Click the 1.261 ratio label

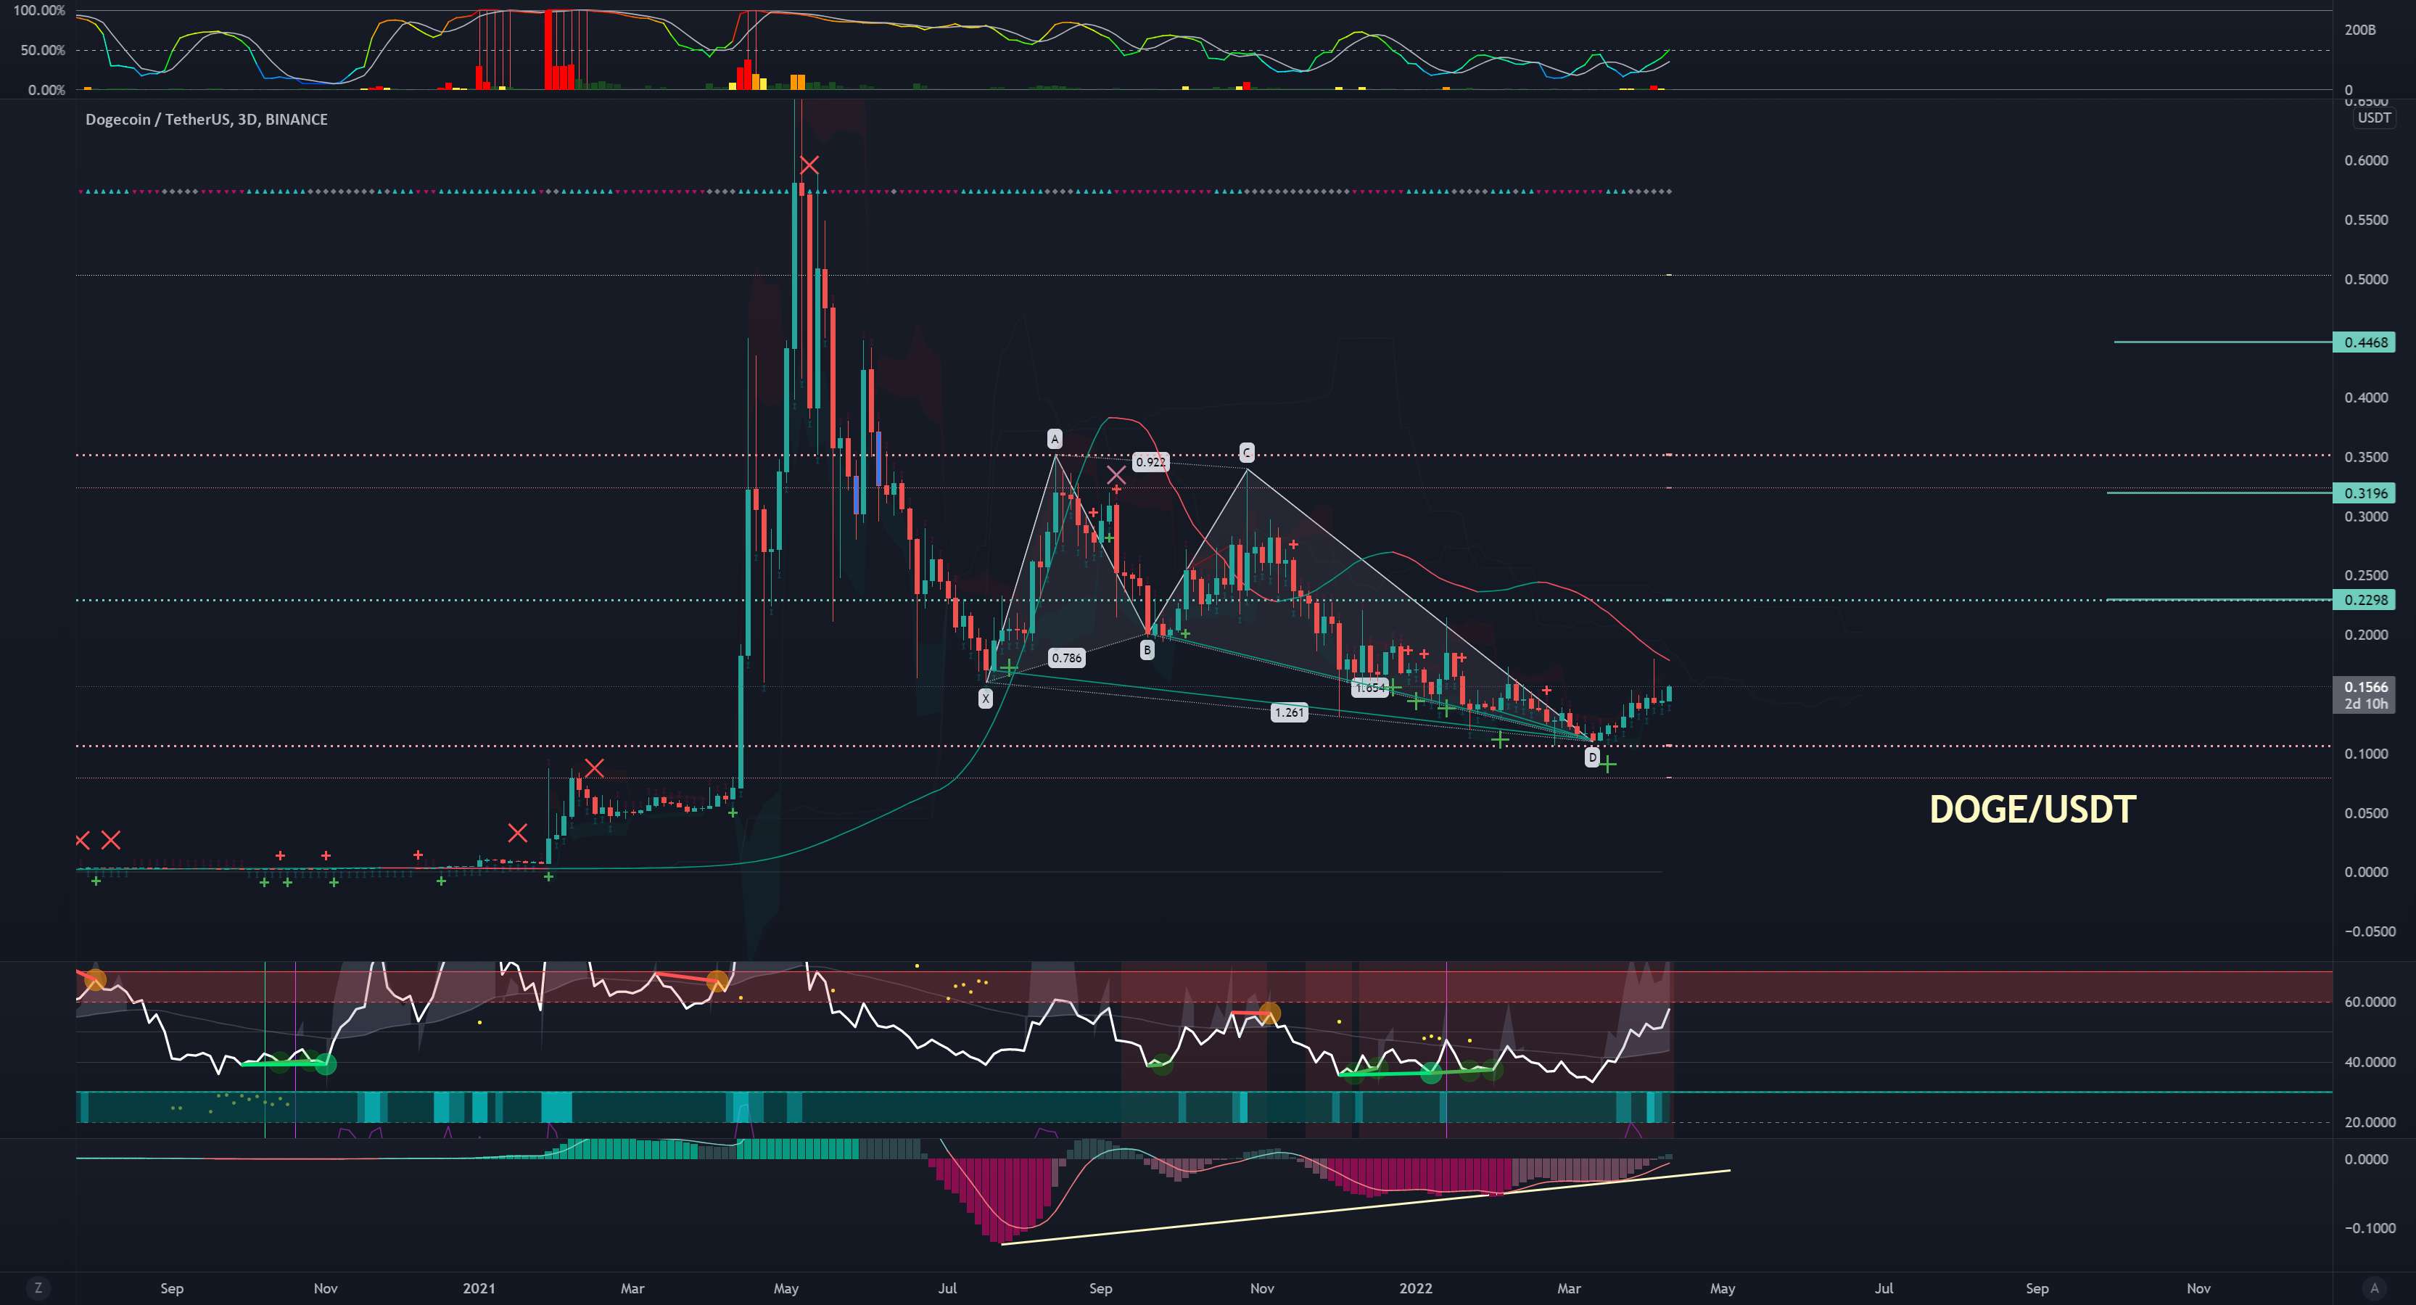[1289, 712]
